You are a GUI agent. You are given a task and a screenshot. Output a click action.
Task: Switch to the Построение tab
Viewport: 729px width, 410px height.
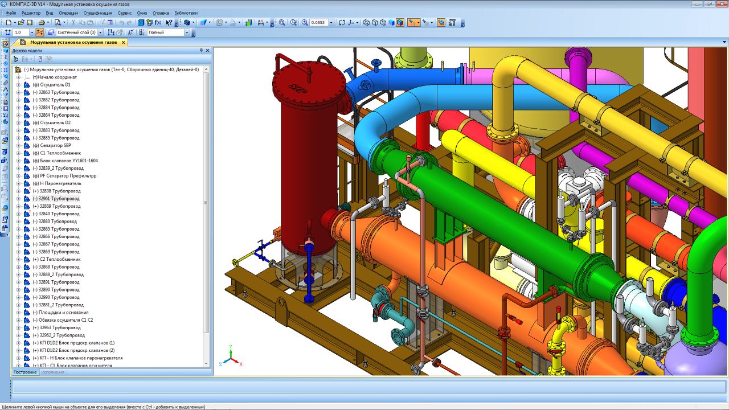[25, 372]
